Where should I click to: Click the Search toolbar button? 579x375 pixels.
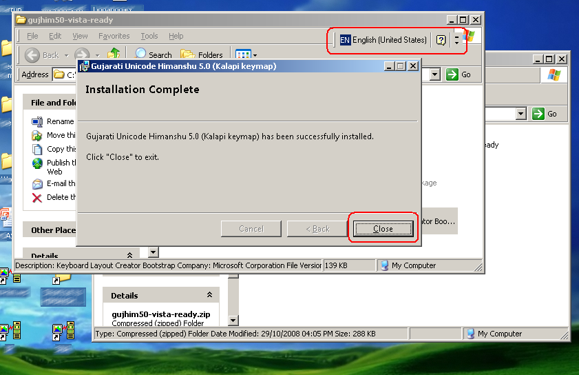pos(154,54)
